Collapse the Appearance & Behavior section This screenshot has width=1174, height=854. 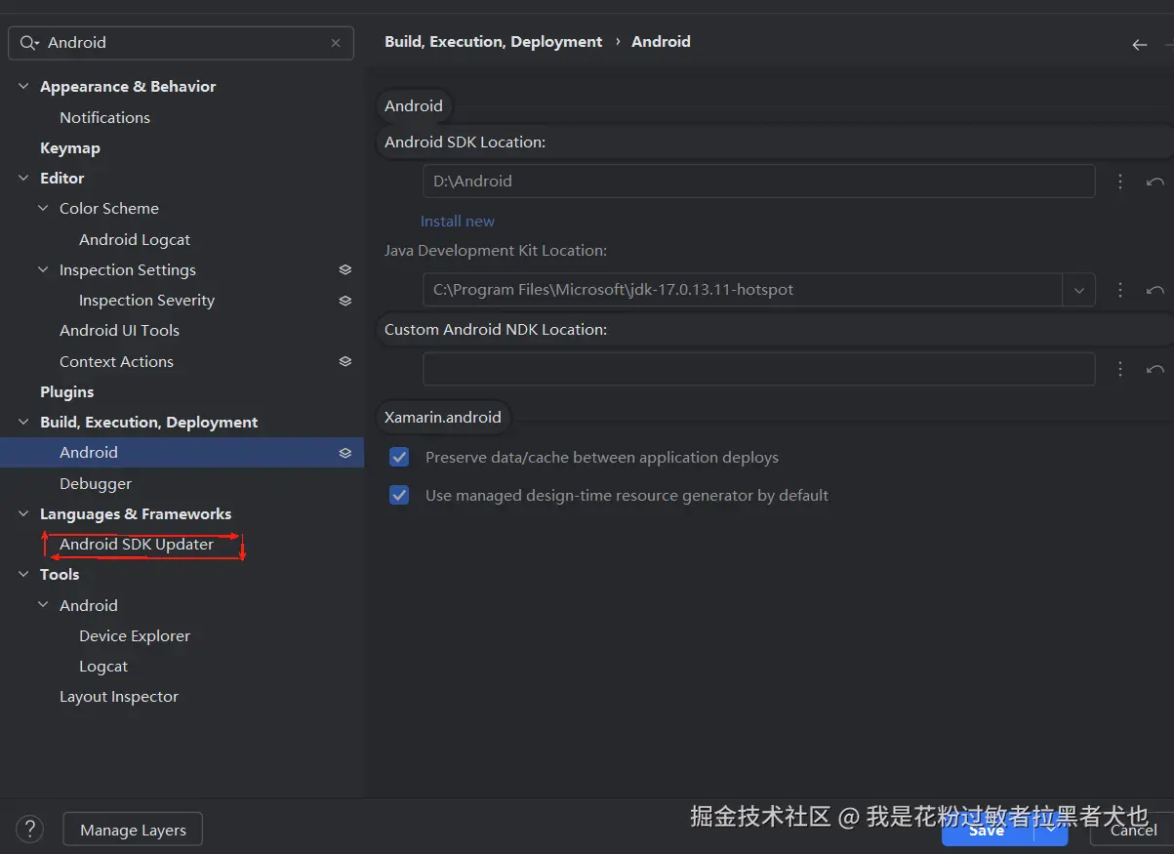tap(23, 87)
